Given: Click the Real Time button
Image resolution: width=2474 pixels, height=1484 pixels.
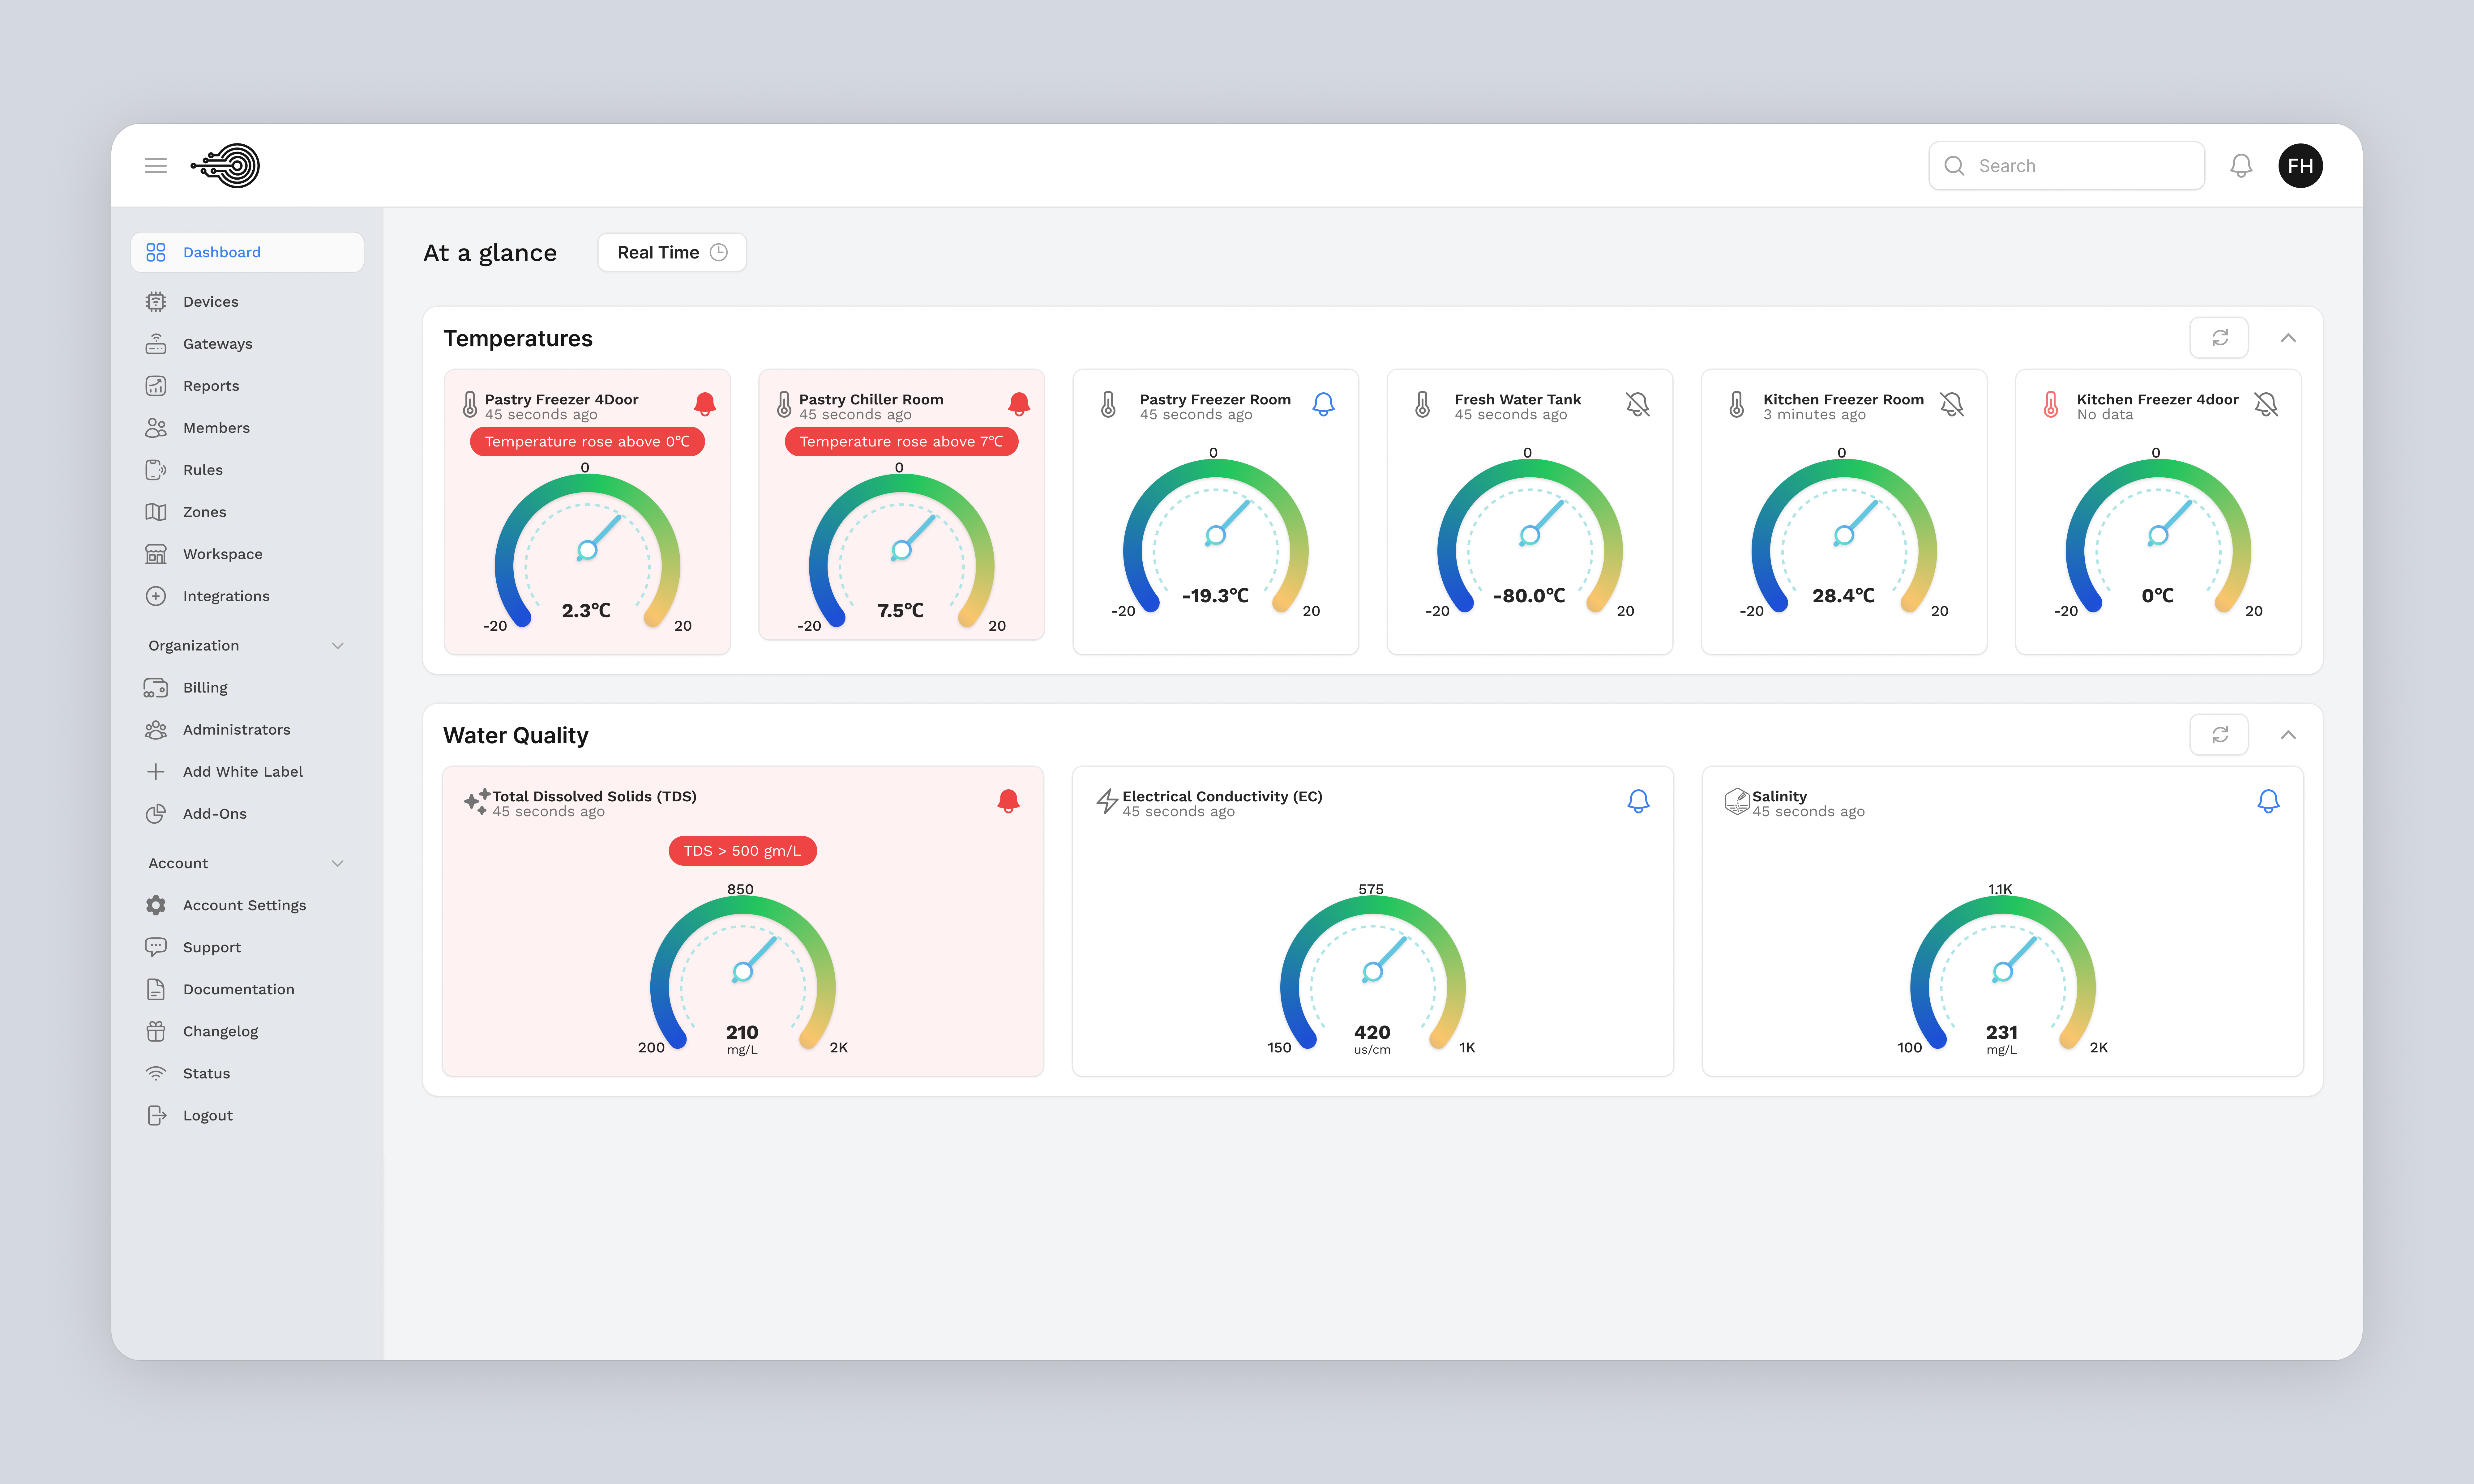Looking at the screenshot, I should (671, 252).
